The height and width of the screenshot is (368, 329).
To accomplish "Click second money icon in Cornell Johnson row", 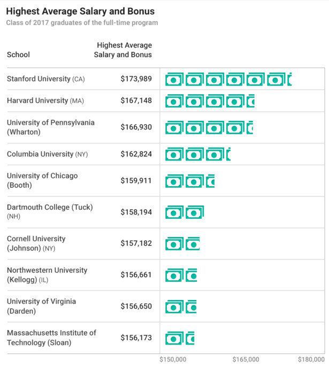I will [x=193, y=243].
